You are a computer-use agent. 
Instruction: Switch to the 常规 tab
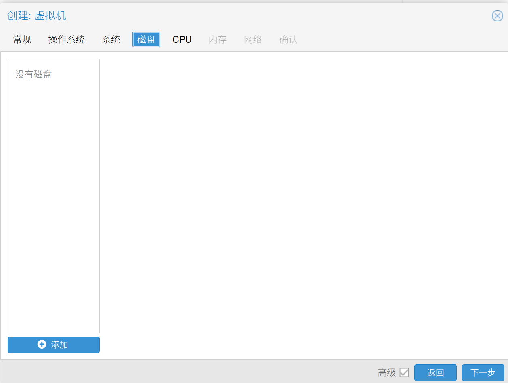click(22, 40)
